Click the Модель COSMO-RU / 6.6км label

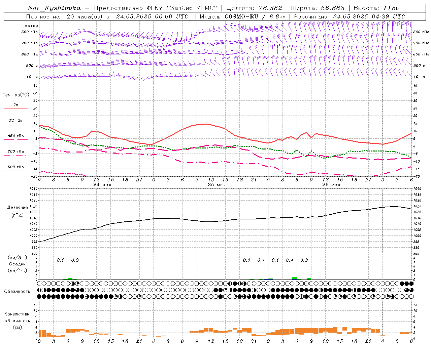[x=243, y=16]
